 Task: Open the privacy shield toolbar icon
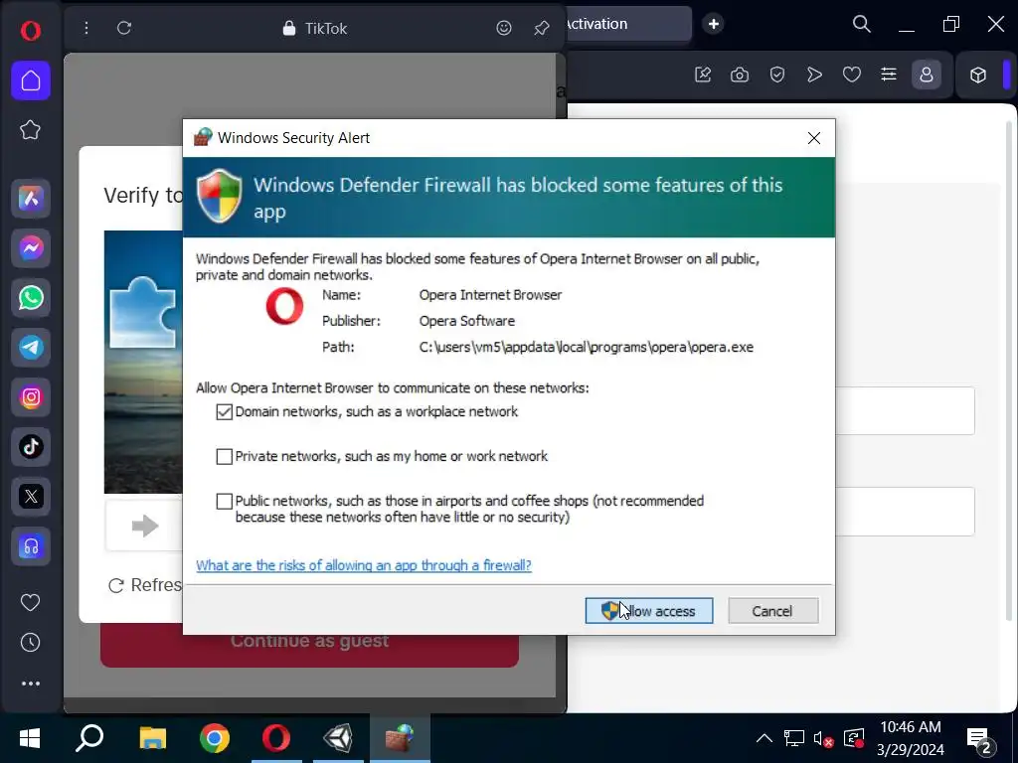pos(777,75)
